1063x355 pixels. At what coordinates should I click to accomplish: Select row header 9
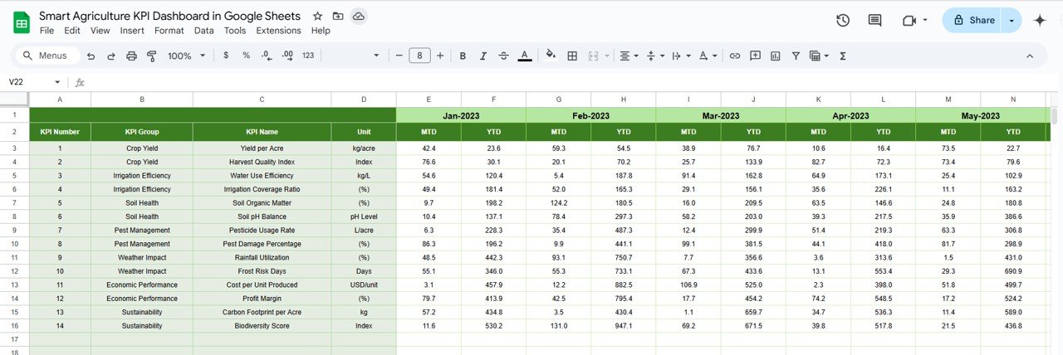14,230
